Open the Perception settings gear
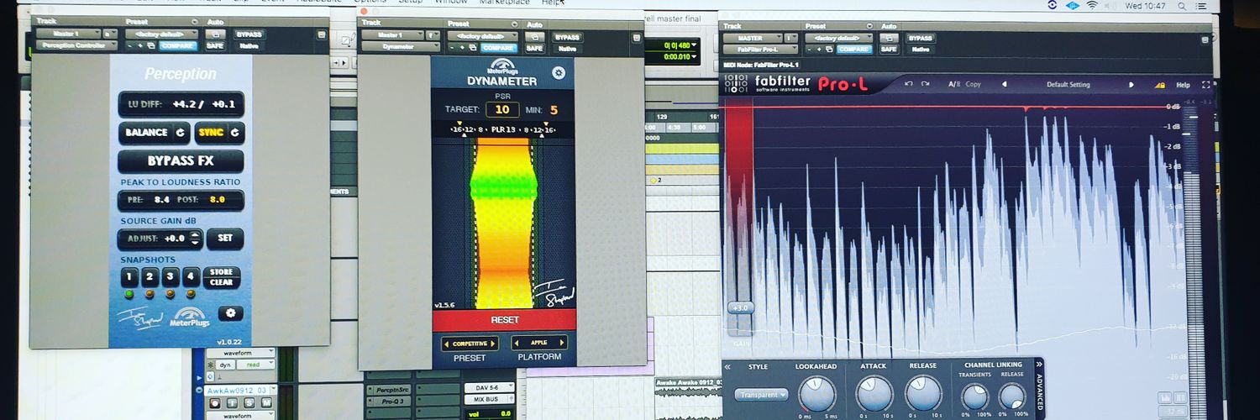The image size is (1260, 420). click(x=230, y=313)
